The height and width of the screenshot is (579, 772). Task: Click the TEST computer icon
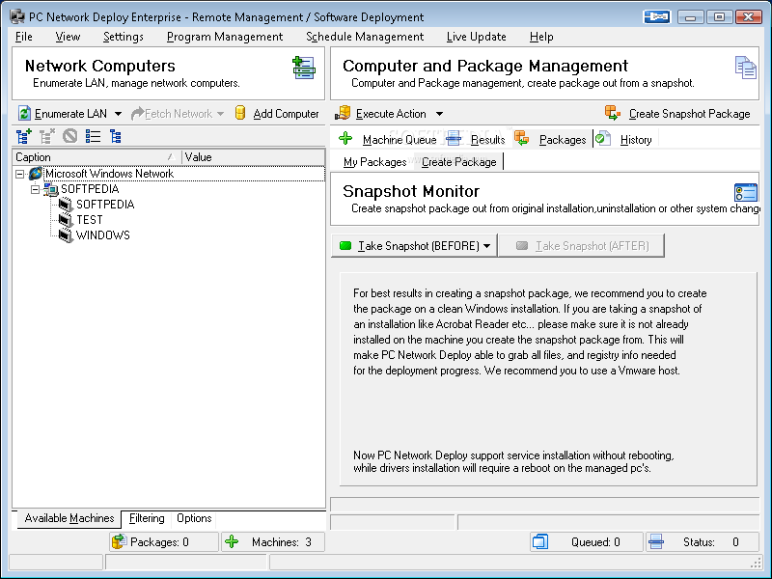pos(66,220)
